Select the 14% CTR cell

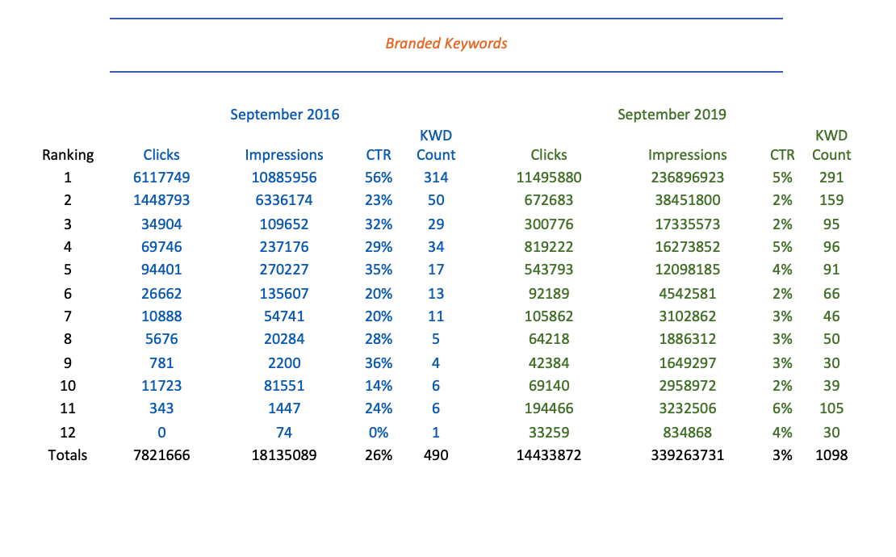tap(379, 386)
